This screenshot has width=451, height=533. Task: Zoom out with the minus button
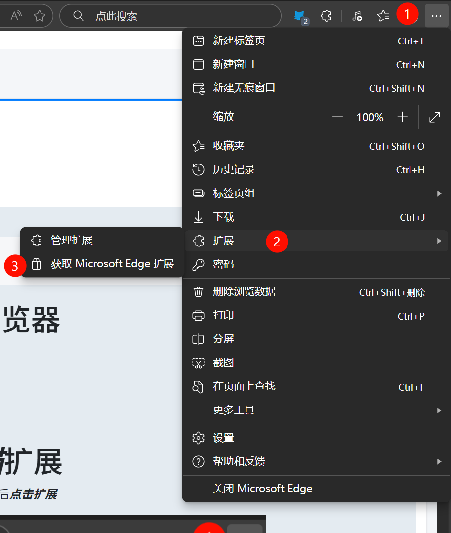(337, 117)
